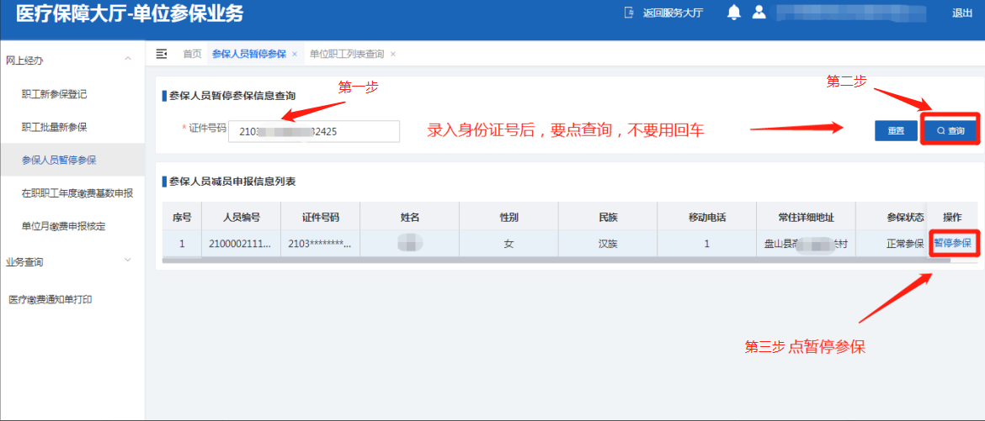Click the 女 gender cell
The width and height of the screenshot is (985, 421).
pyautogui.click(x=508, y=244)
